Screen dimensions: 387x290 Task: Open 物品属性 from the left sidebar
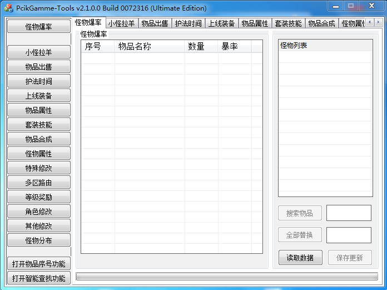[39, 110]
